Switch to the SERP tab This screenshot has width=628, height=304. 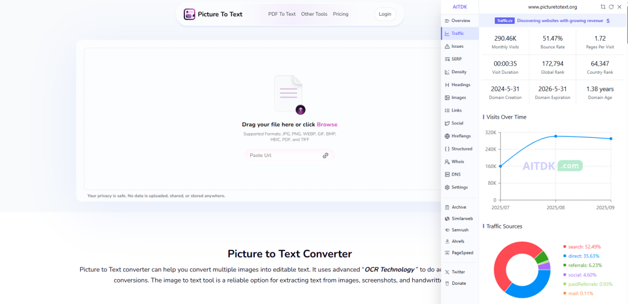(x=459, y=59)
